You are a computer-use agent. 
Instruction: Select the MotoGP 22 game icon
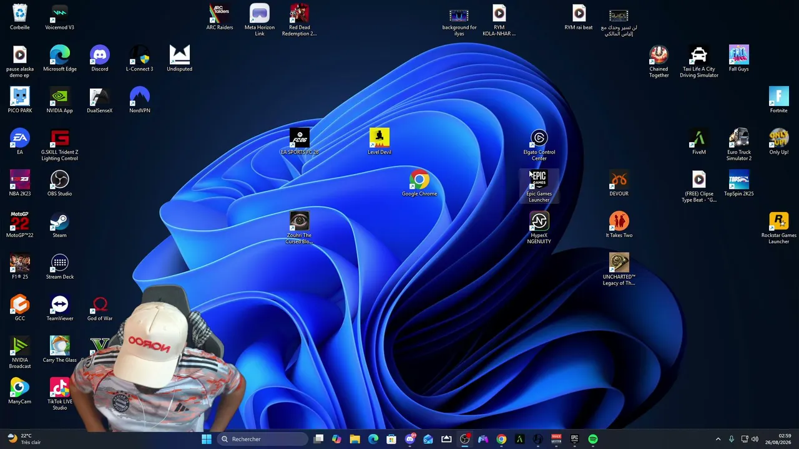(20, 225)
